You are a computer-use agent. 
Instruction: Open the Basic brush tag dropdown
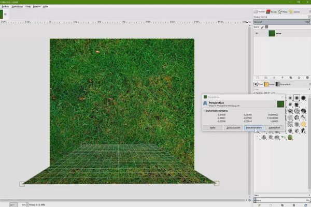point(309,195)
